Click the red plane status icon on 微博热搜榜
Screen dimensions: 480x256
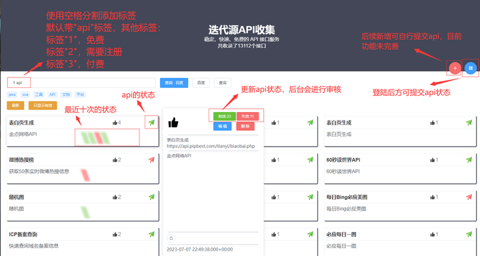pos(151,160)
